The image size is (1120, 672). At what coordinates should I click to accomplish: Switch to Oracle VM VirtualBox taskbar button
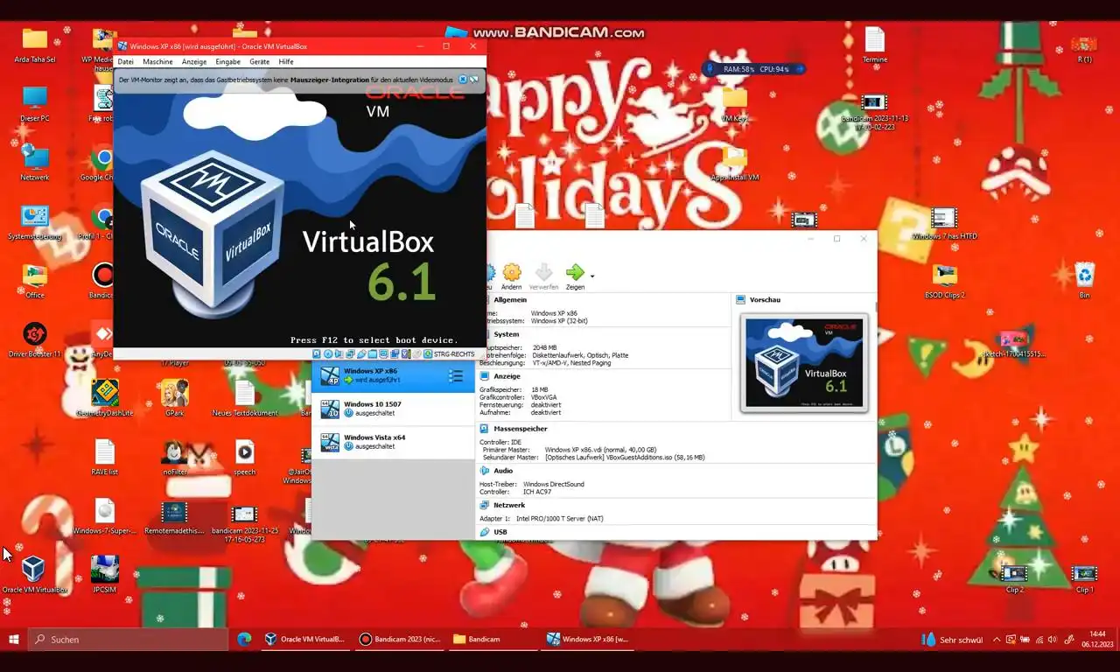click(305, 640)
